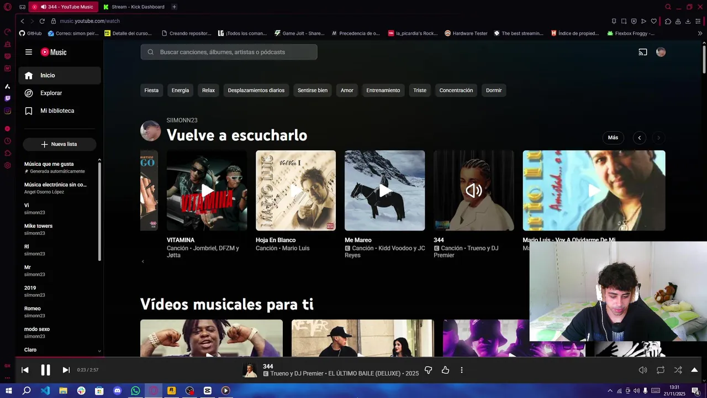Skip to the next track
The width and height of the screenshot is (707, 398).
tap(66, 370)
